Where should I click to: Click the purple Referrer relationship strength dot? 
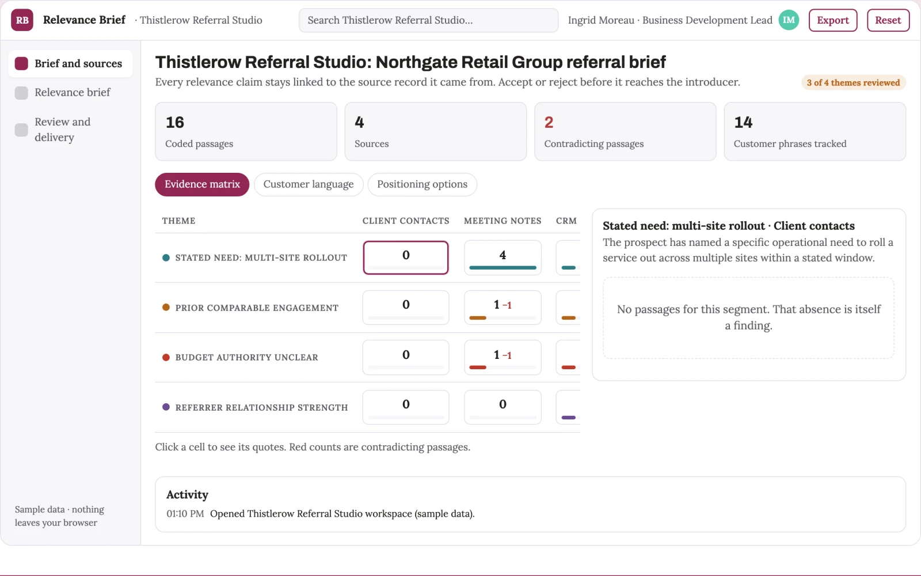tap(166, 407)
